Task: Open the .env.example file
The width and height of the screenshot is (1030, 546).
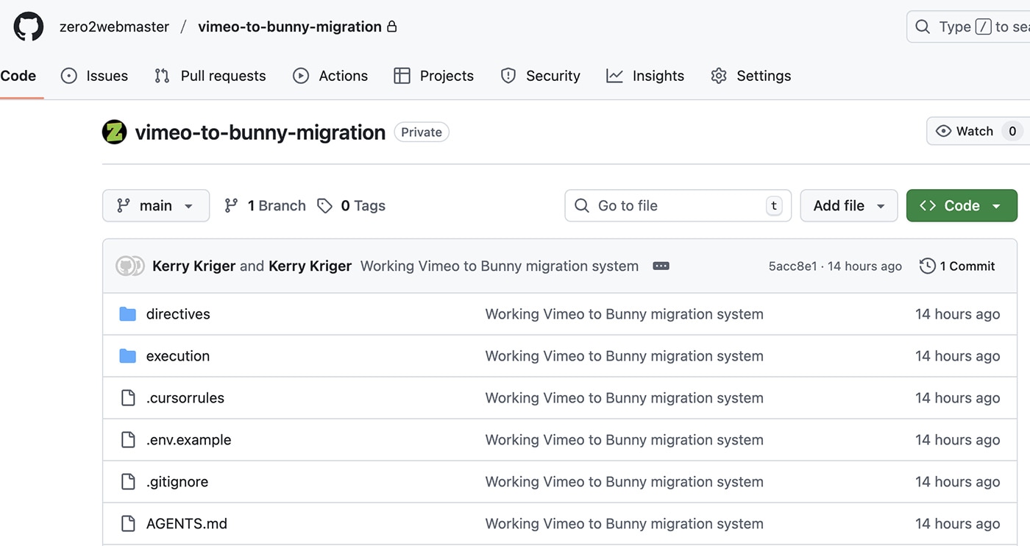Action: pyautogui.click(x=189, y=440)
